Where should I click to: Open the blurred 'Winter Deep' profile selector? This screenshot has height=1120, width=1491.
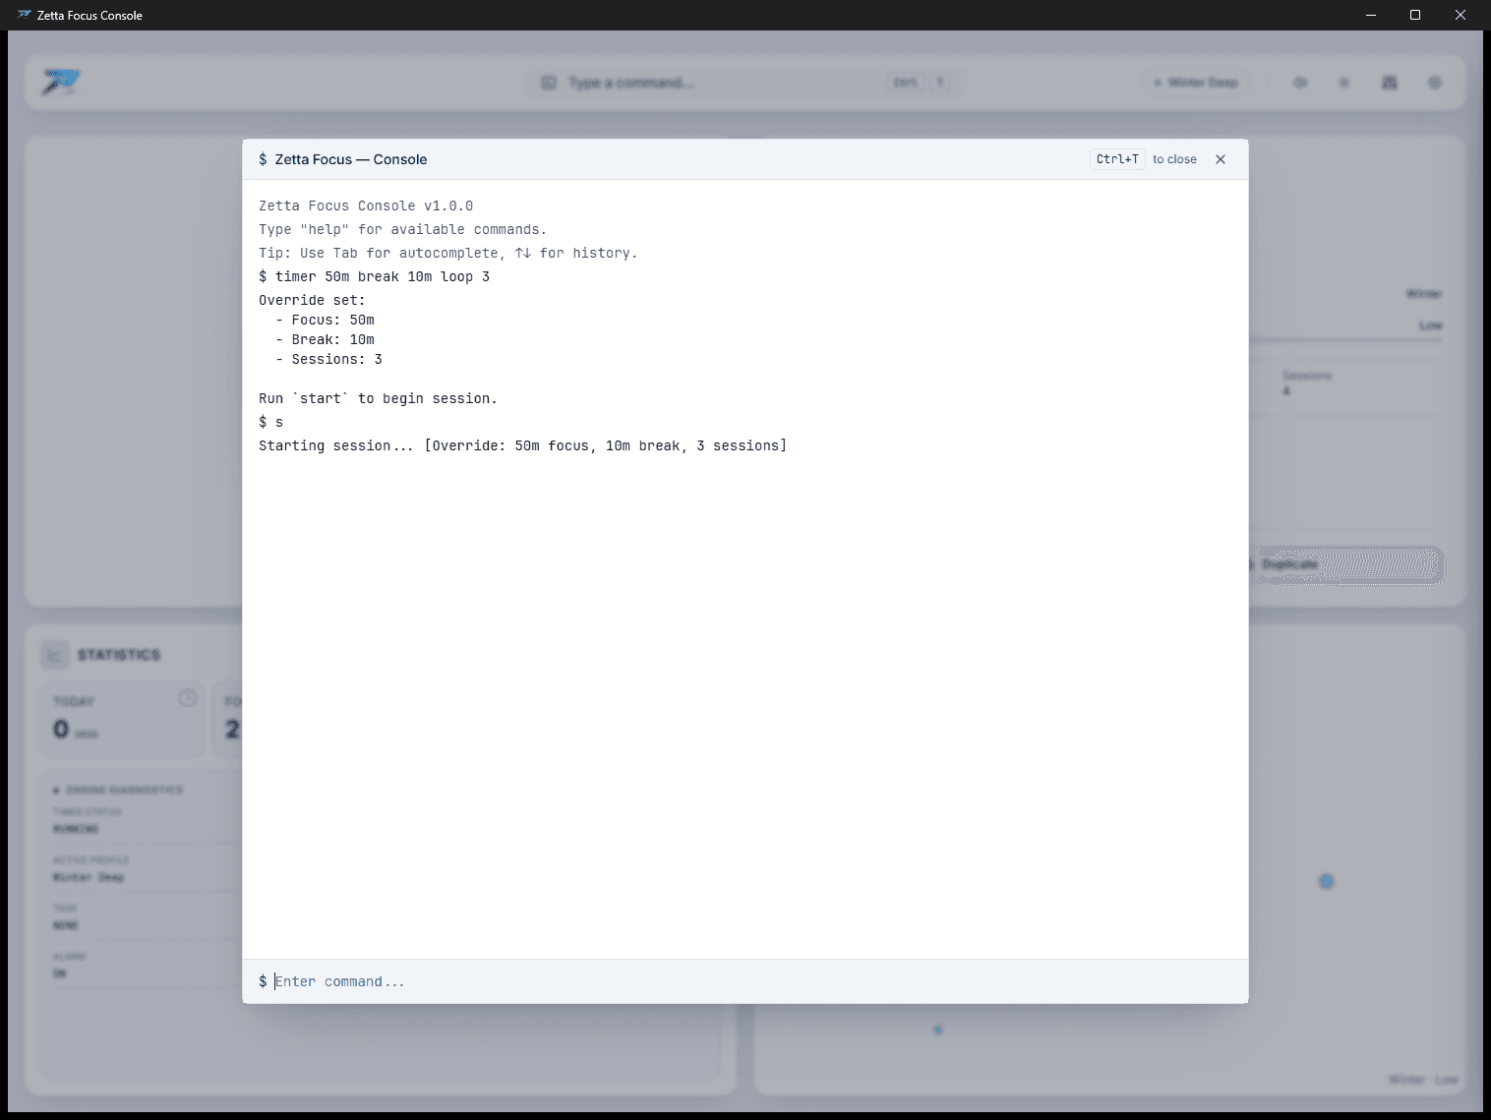(x=1196, y=83)
